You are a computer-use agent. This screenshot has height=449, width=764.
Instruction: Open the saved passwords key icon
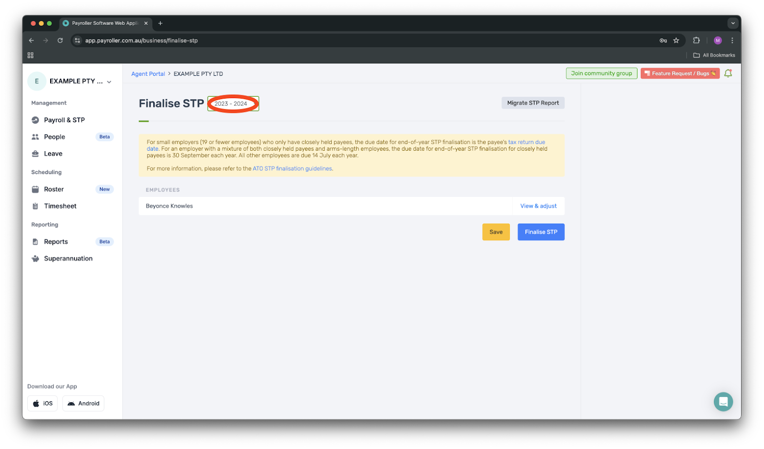663,41
